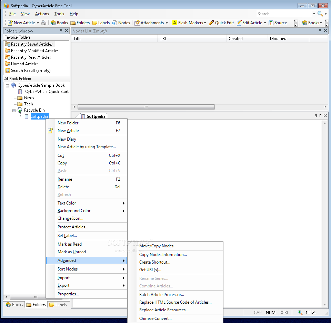Select the News folder
331x323 pixels.
pos(26,98)
